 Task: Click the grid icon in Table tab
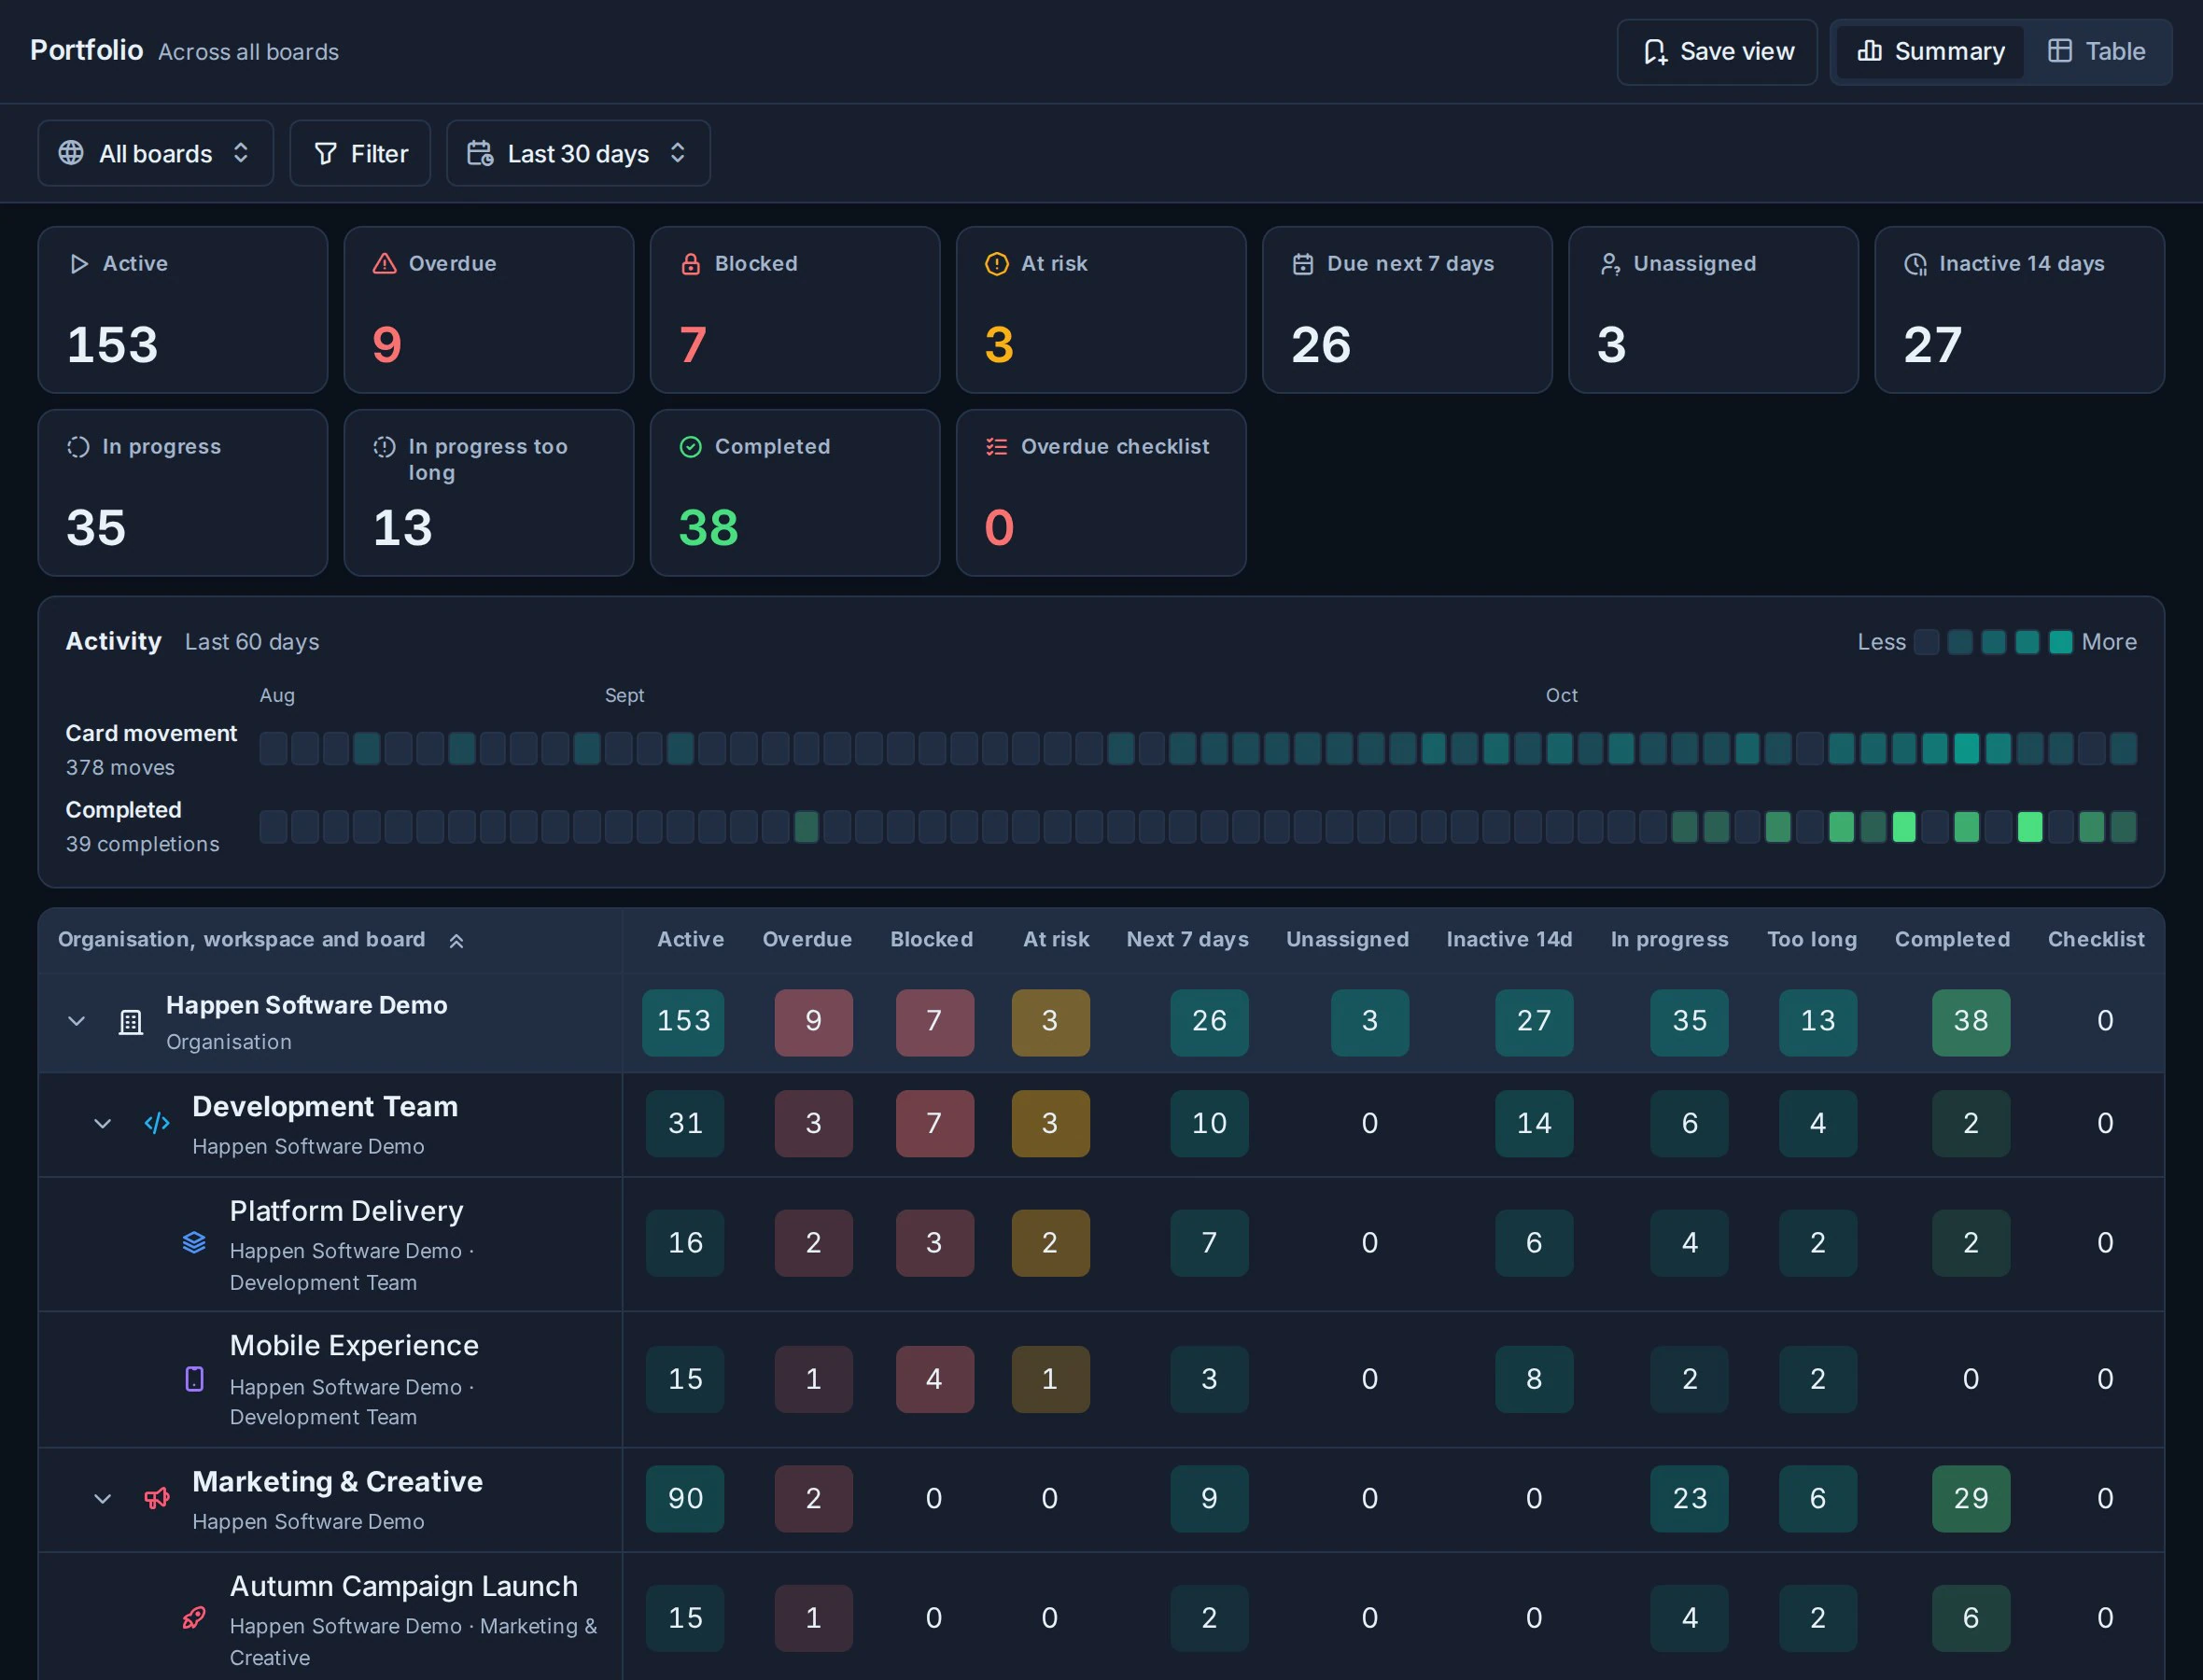(2059, 51)
